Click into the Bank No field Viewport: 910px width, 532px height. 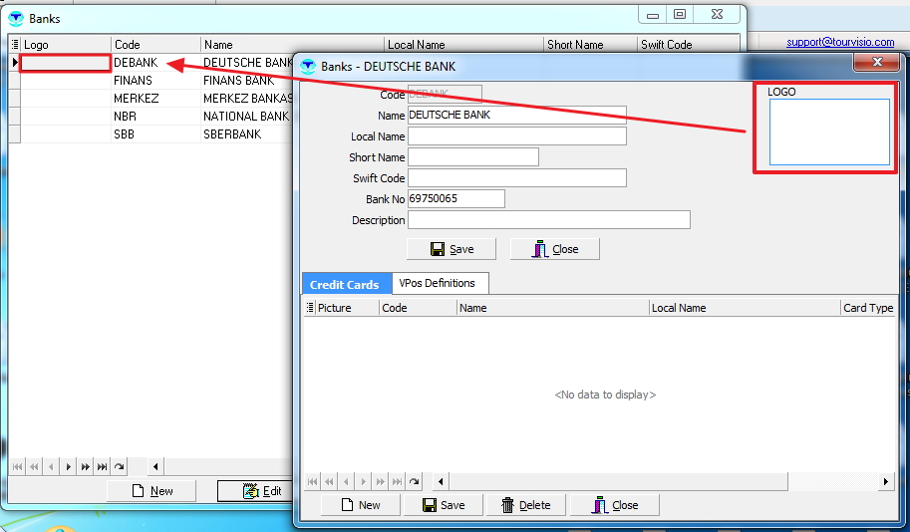point(455,199)
